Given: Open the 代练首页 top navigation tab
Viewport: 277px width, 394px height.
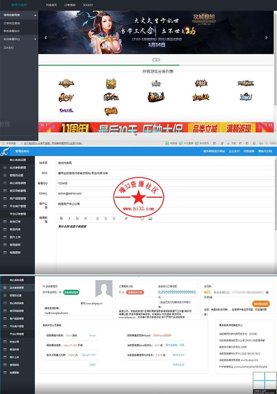Looking at the screenshot, I should (x=51, y=5).
